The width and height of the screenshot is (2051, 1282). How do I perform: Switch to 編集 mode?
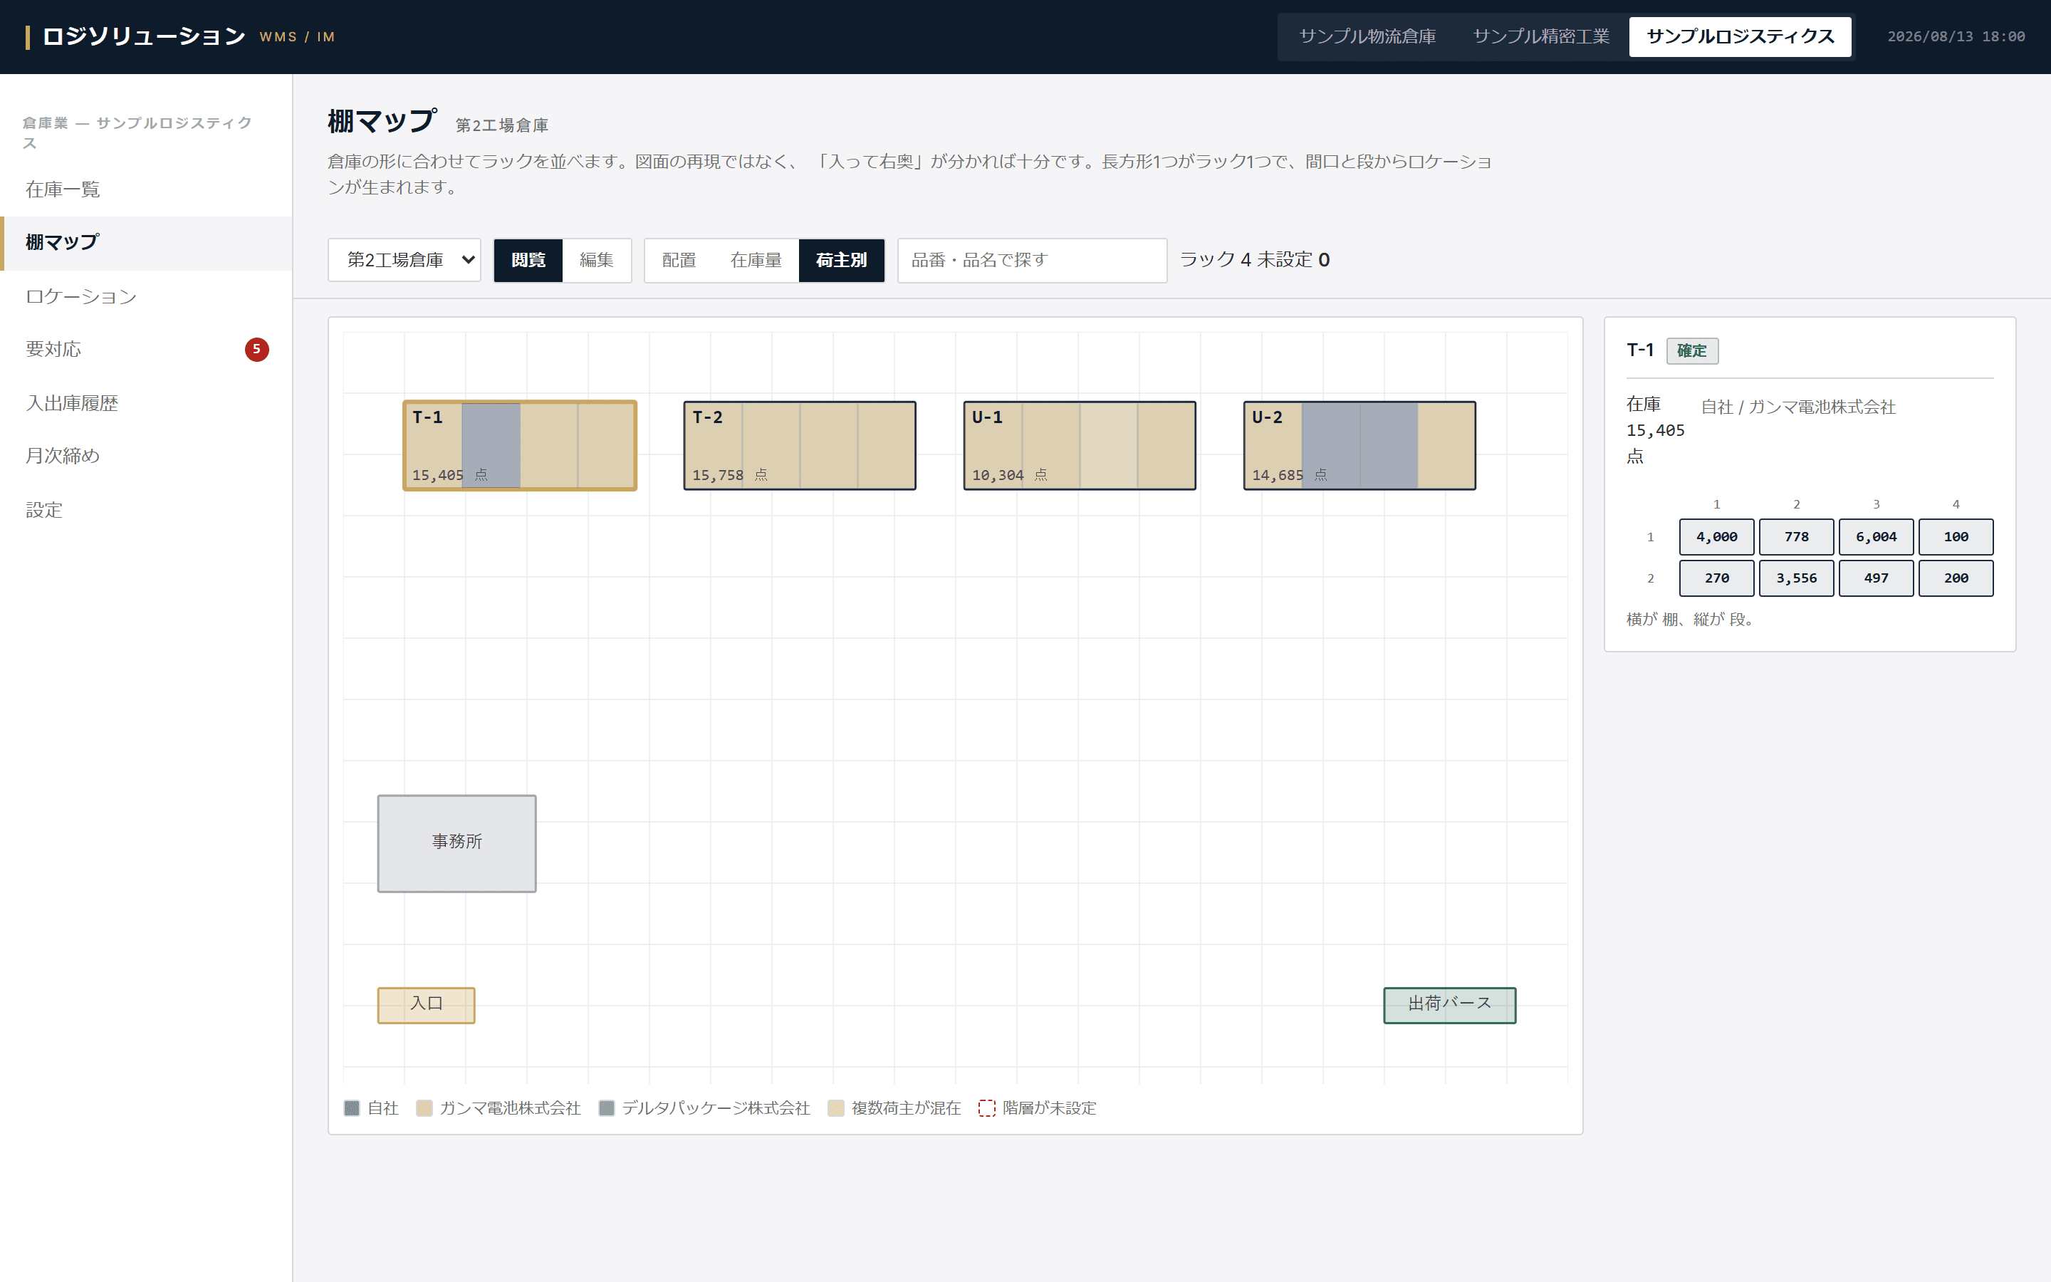tap(597, 259)
